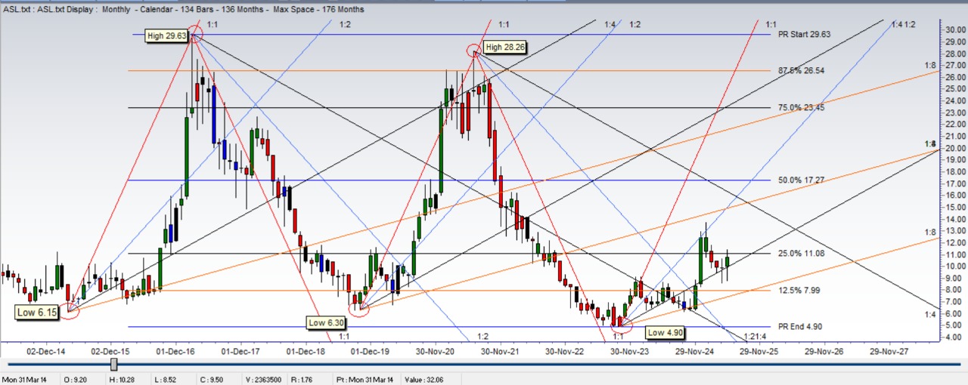Select the "50.0% 17.27" retracement label

pos(802,180)
